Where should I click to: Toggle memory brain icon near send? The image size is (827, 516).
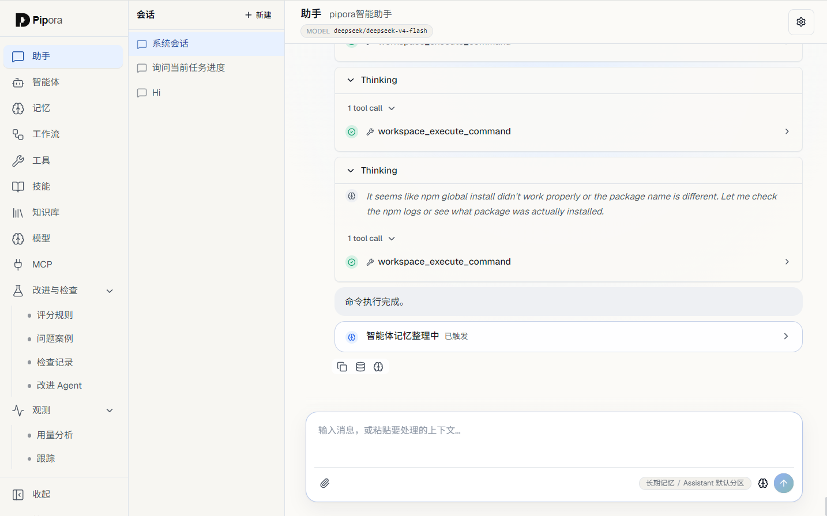click(763, 483)
